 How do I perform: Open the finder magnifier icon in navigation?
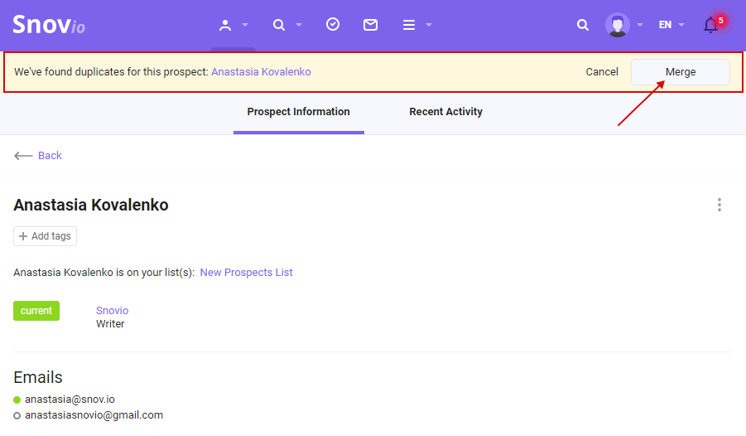coord(279,25)
